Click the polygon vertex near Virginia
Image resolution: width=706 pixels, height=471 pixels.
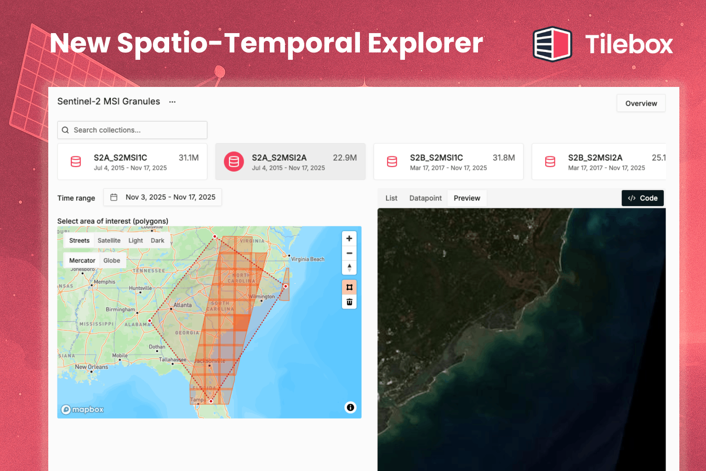tap(215, 237)
